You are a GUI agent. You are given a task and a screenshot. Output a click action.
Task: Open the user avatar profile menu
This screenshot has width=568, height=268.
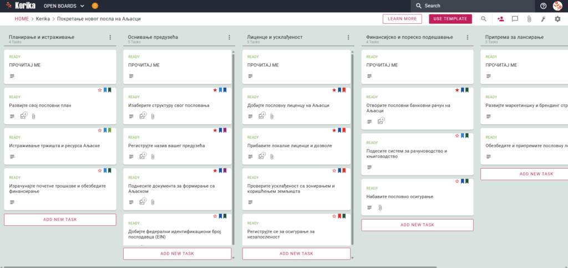coord(557,6)
